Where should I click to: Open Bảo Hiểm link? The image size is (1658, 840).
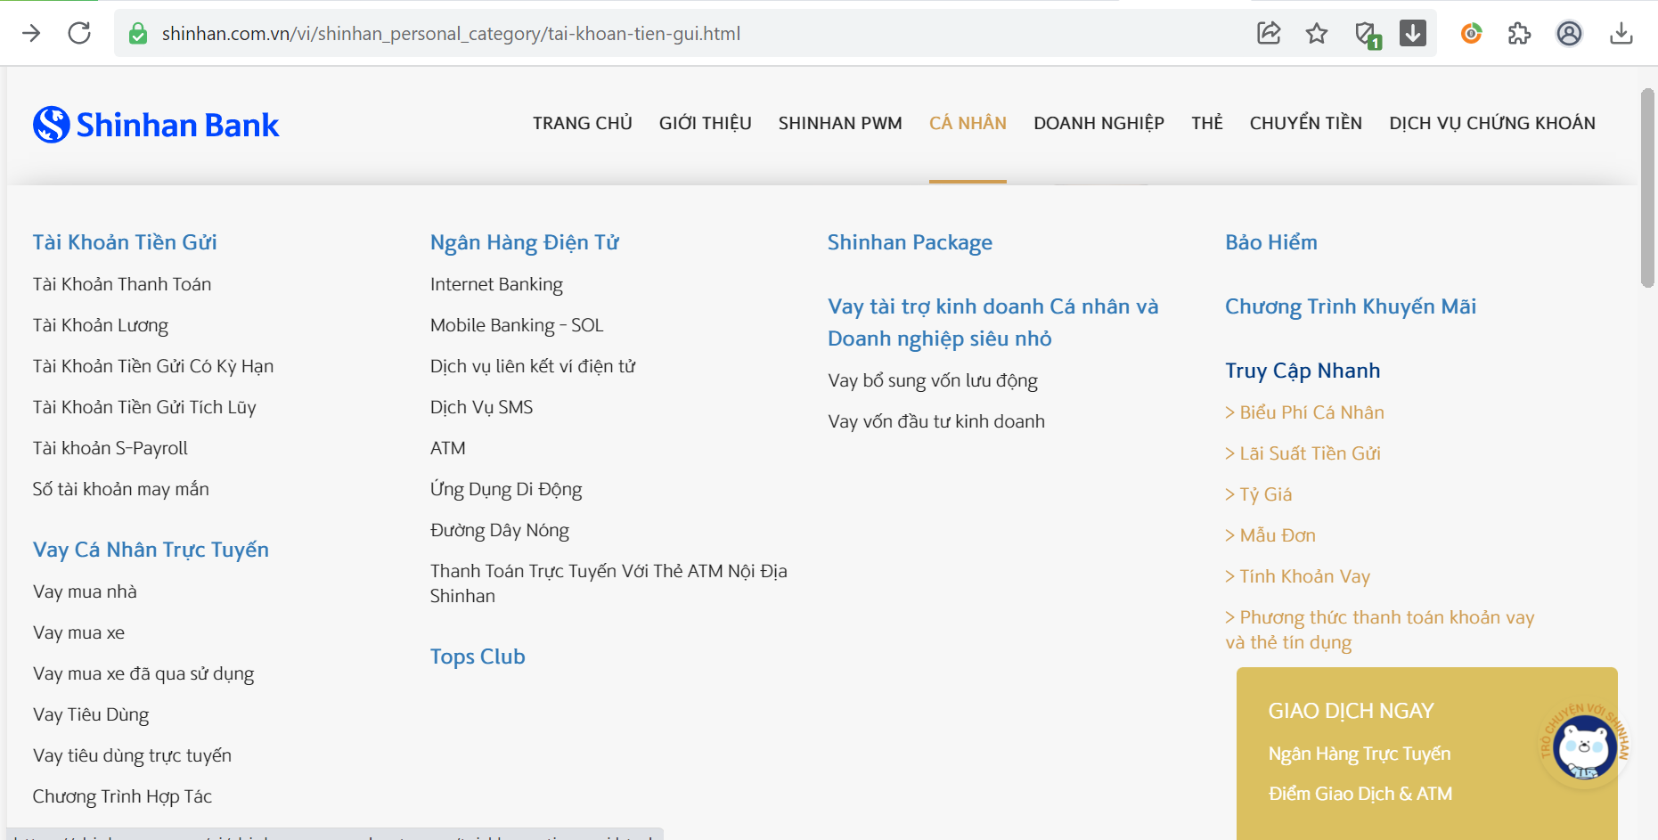pyautogui.click(x=1271, y=242)
